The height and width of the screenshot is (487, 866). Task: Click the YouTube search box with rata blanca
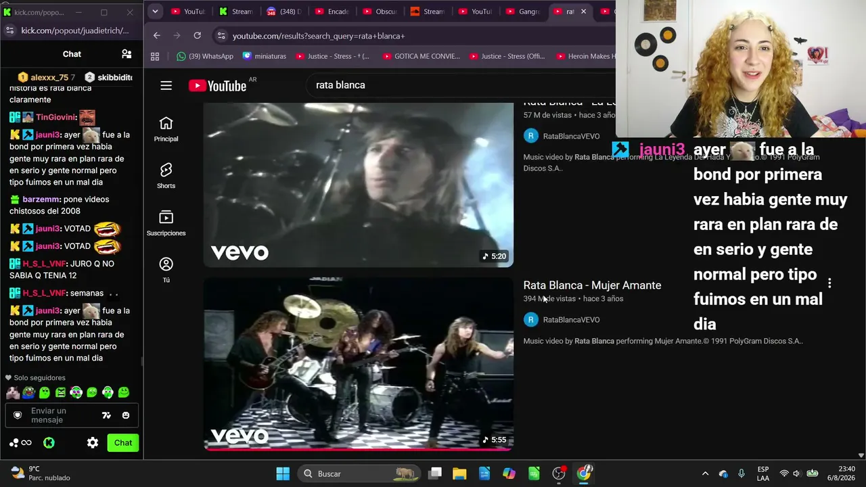[x=460, y=85]
